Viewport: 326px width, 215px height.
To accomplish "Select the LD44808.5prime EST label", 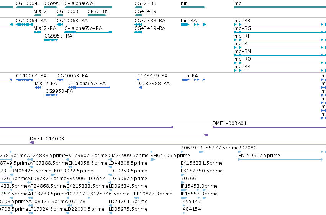I will 128,163.
